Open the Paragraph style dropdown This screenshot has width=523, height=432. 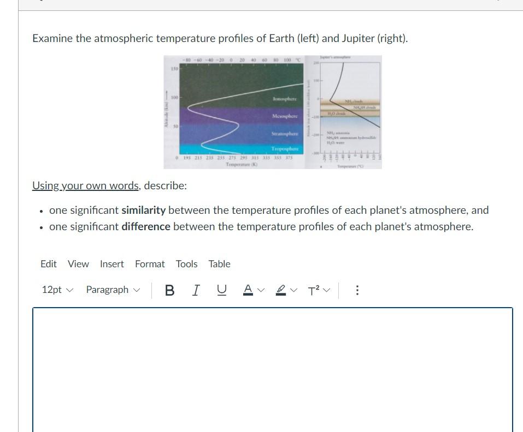[113, 290]
